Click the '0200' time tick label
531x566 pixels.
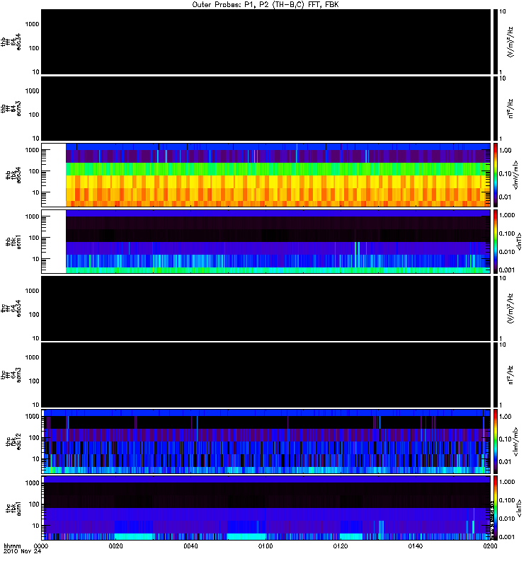pos(490,545)
